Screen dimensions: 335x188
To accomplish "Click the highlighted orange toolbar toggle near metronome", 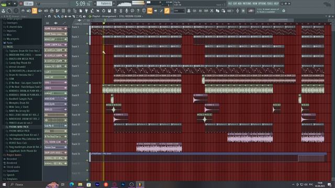I will click(x=35, y=10).
